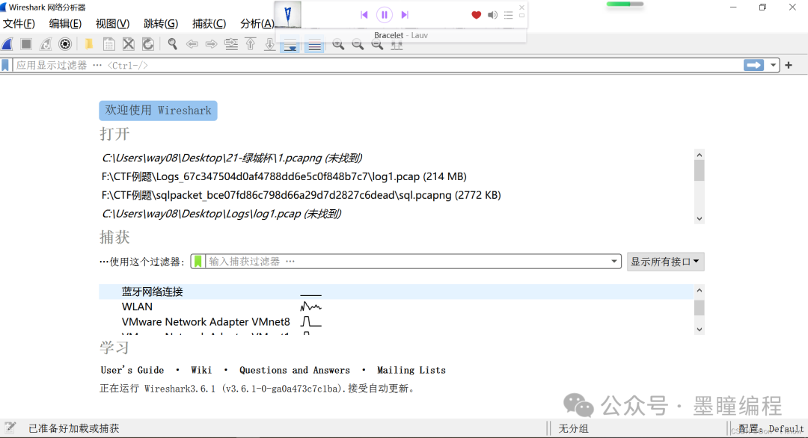Open the 捕获(C) menu

(x=209, y=24)
